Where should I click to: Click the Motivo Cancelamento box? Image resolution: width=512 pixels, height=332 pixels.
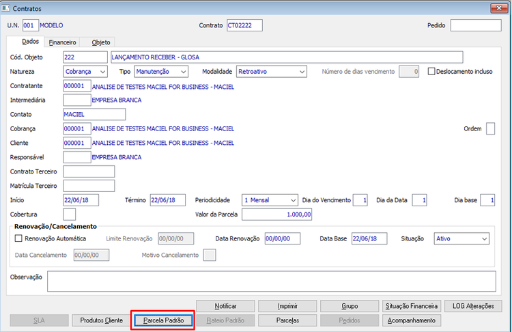pyautogui.click(x=210, y=255)
